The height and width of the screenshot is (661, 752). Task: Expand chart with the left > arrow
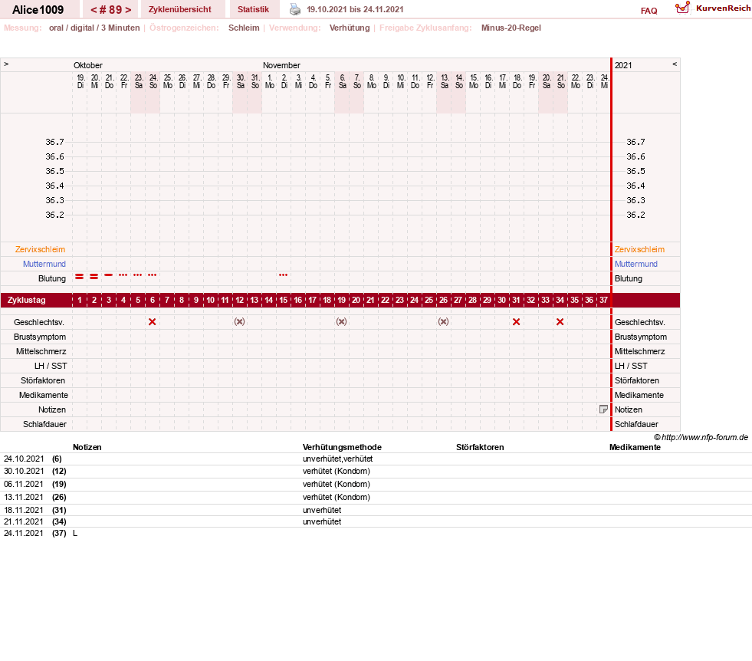pyautogui.click(x=6, y=64)
